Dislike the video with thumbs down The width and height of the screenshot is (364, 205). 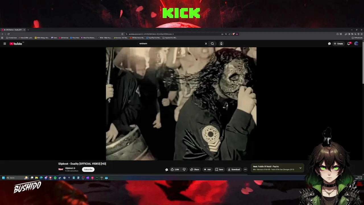(x=184, y=169)
